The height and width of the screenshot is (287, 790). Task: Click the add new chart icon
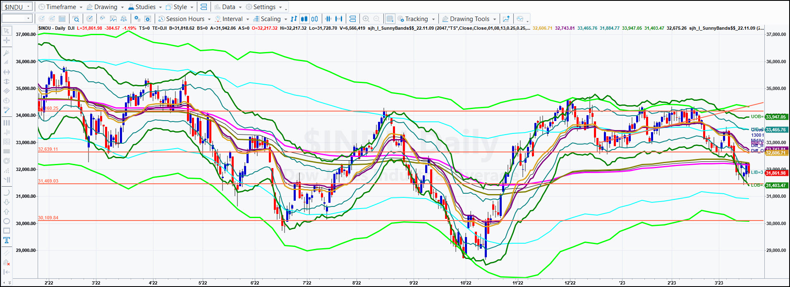[x=506, y=19]
